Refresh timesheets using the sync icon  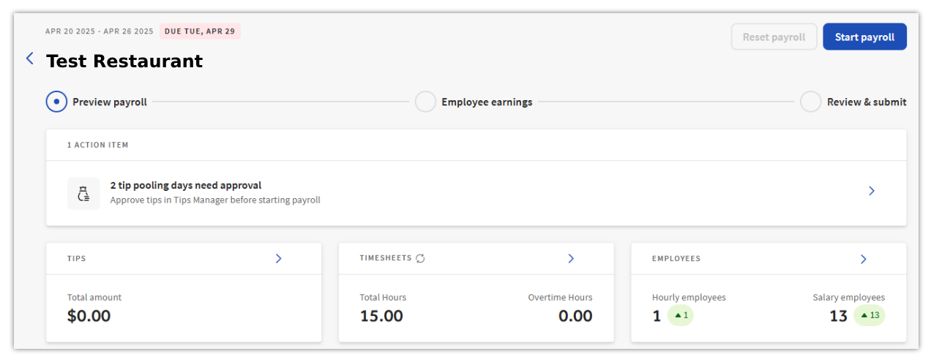point(420,258)
